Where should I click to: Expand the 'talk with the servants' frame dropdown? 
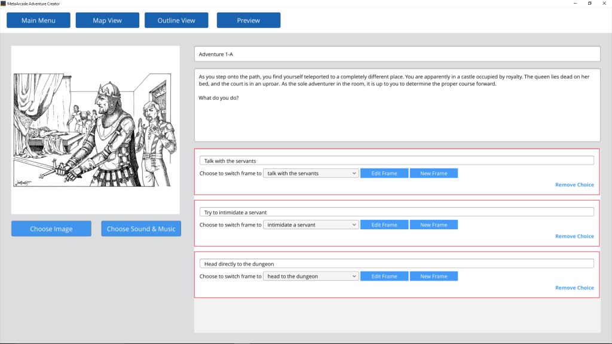point(310,173)
